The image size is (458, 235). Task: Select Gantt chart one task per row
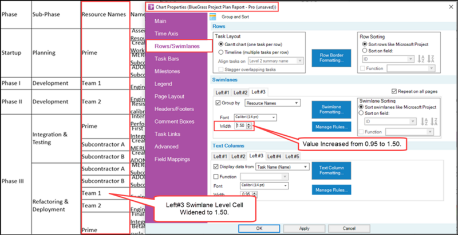(x=221, y=44)
